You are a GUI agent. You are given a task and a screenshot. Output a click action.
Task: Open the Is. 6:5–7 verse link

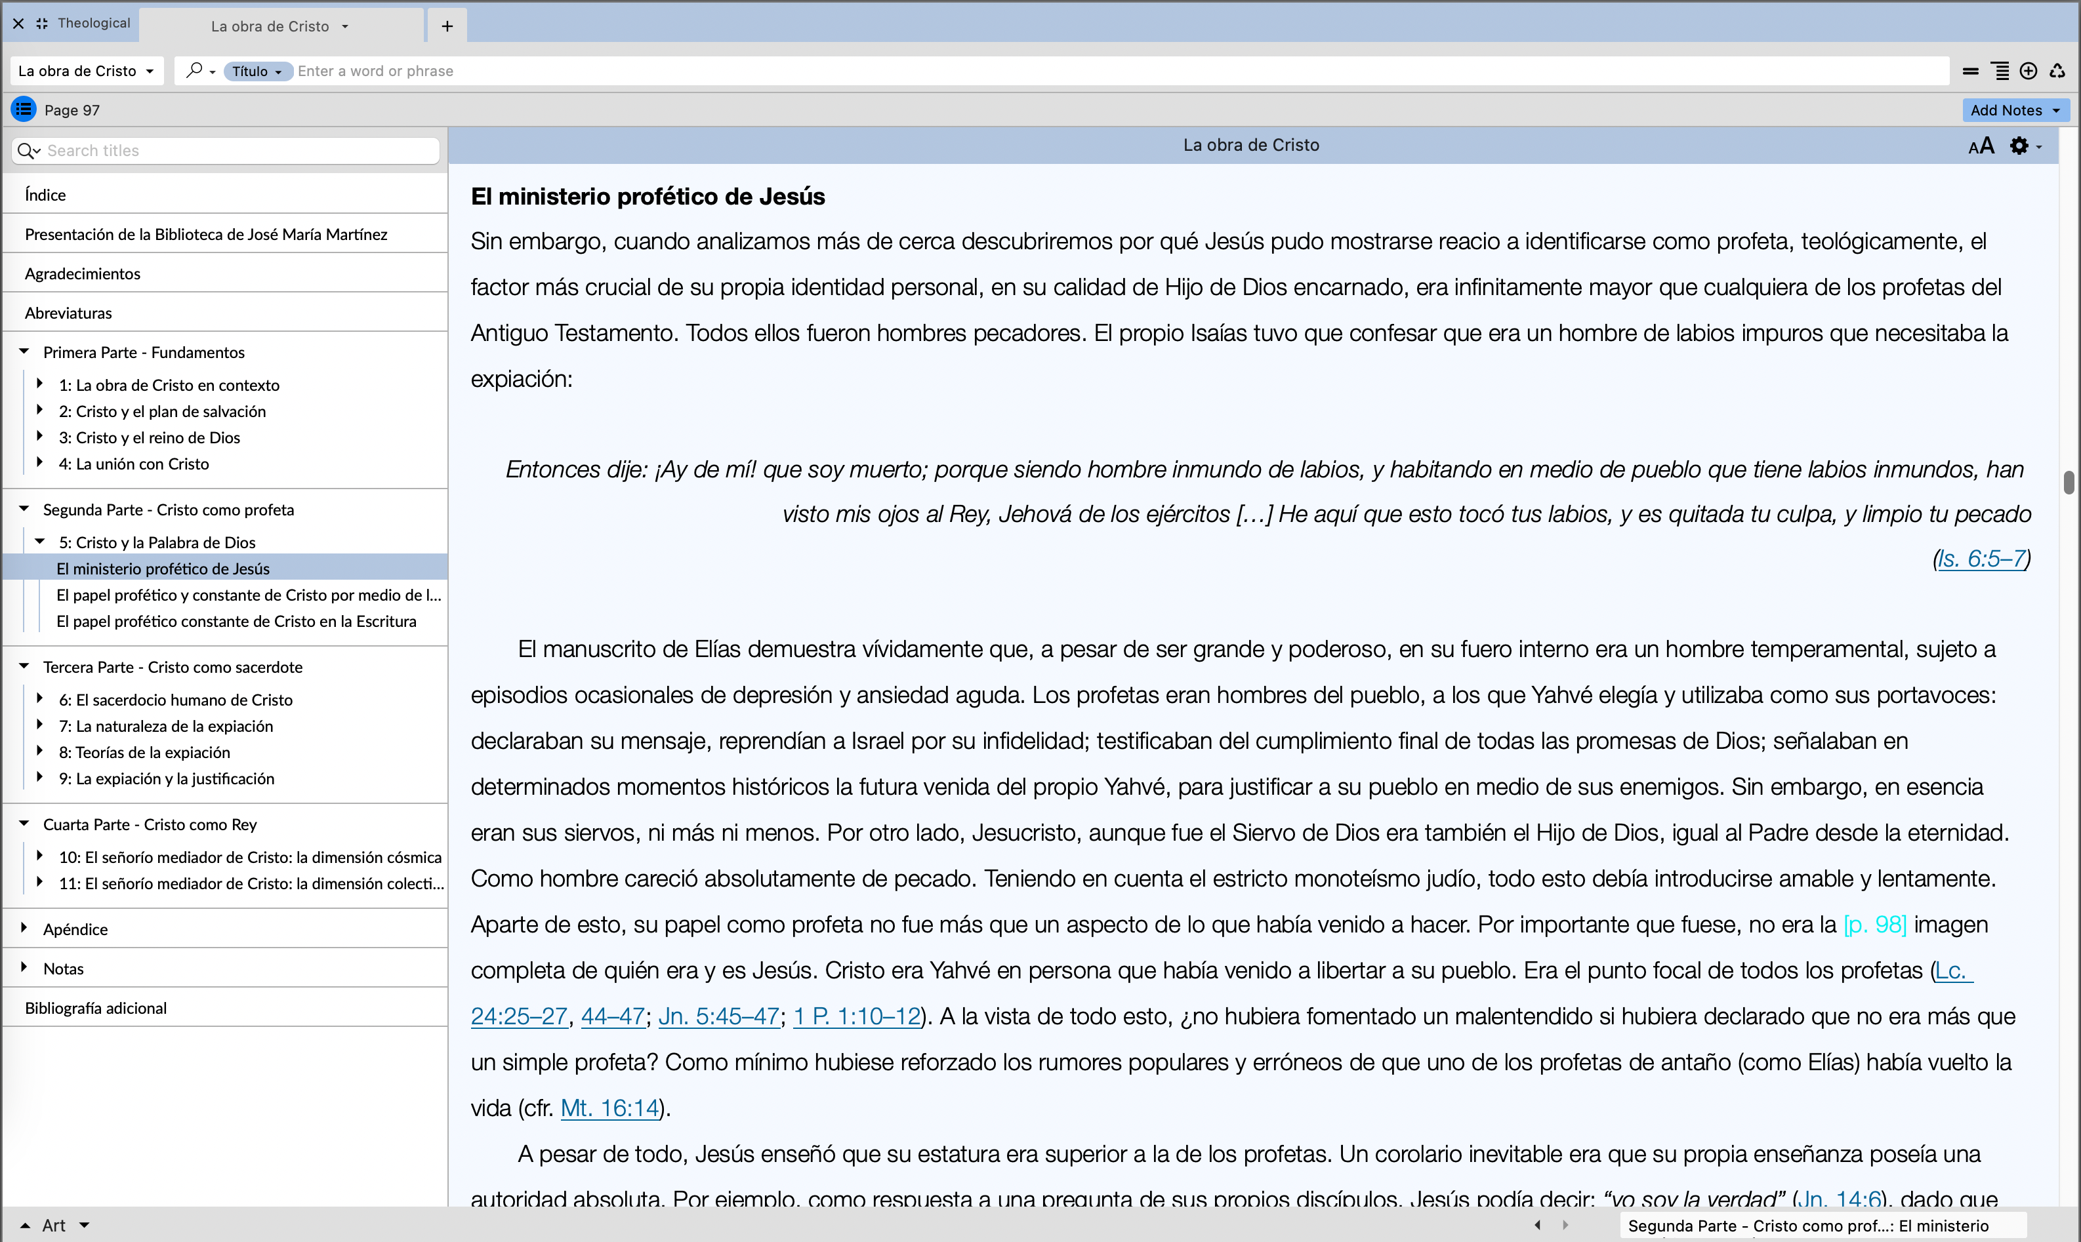tap(1981, 559)
